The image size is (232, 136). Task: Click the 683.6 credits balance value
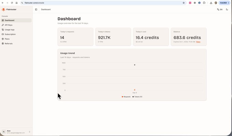187,38
